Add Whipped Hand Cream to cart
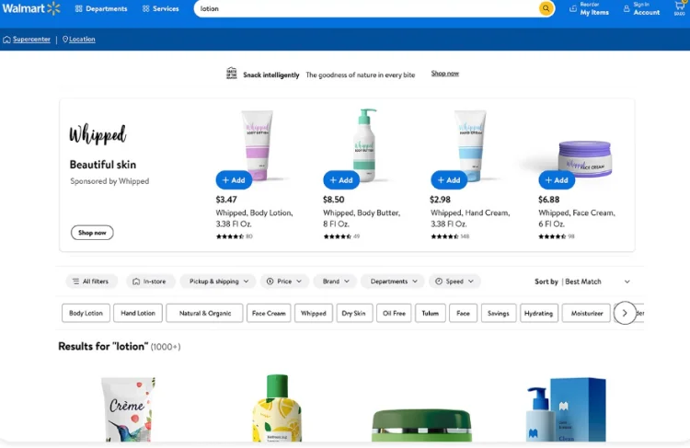This screenshot has width=690, height=448. pos(449,180)
